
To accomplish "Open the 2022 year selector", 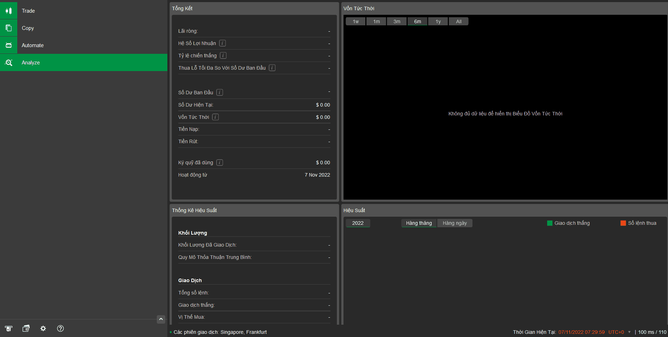I will pos(358,223).
